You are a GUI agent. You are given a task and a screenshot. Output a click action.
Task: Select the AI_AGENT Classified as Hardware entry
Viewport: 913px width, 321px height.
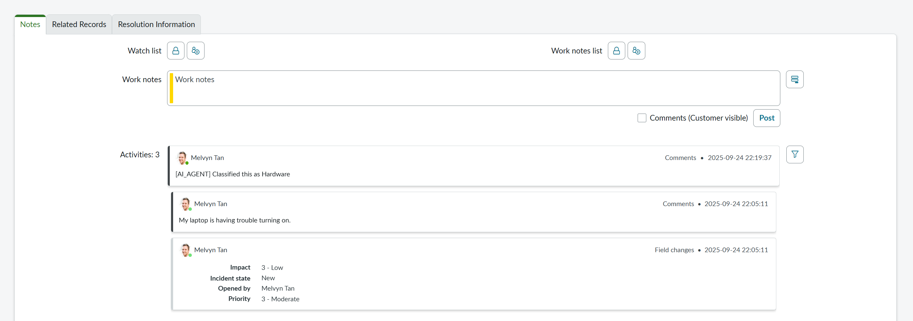point(233,174)
